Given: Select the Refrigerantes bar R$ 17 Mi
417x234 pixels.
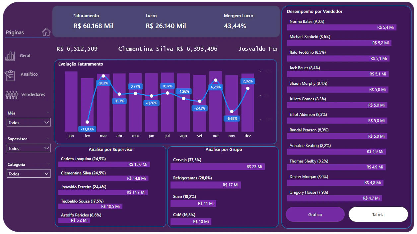Looking at the screenshot, I should click(x=206, y=185).
